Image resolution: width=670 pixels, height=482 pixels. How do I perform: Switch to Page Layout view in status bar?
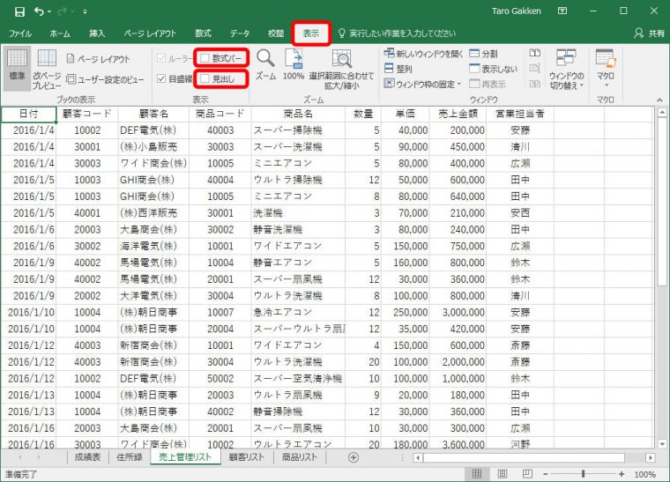tap(502, 474)
